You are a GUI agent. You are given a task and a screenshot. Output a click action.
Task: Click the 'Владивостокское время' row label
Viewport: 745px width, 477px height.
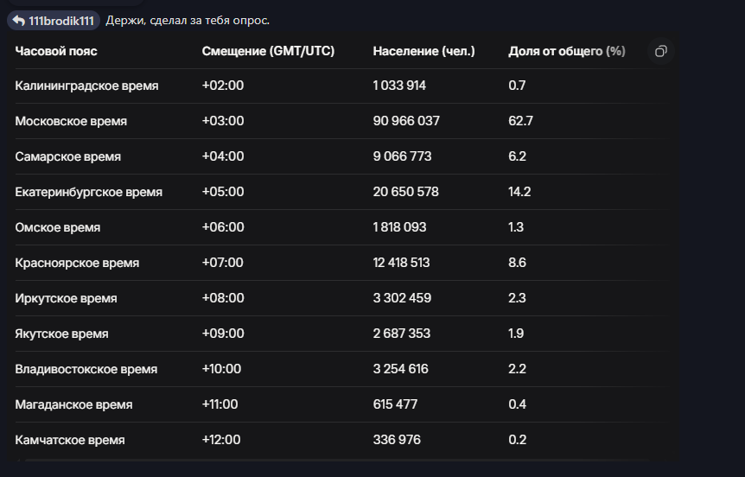pyautogui.click(x=86, y=370)
